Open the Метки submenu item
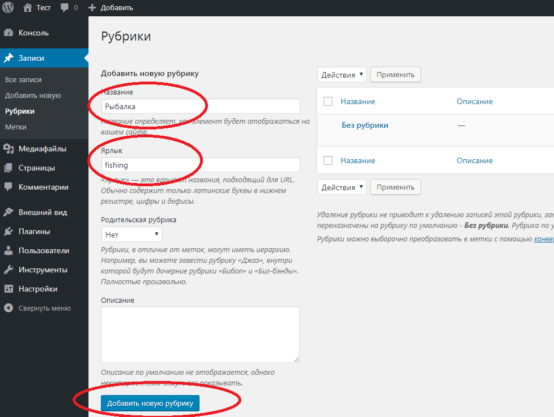 pyautogui.click(x=16, y=127)
